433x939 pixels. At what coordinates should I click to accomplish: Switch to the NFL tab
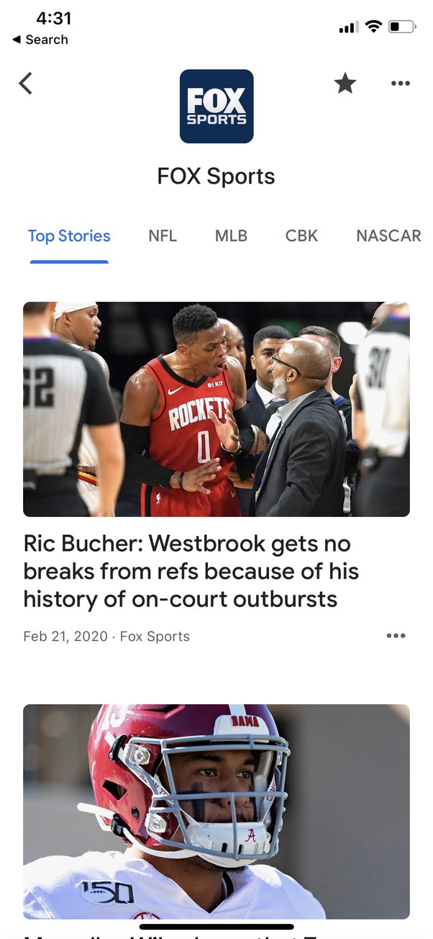tap(163, 236)
